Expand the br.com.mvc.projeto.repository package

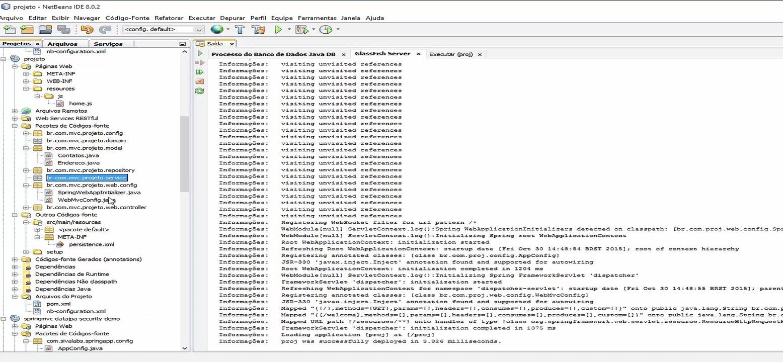(26, 170)
